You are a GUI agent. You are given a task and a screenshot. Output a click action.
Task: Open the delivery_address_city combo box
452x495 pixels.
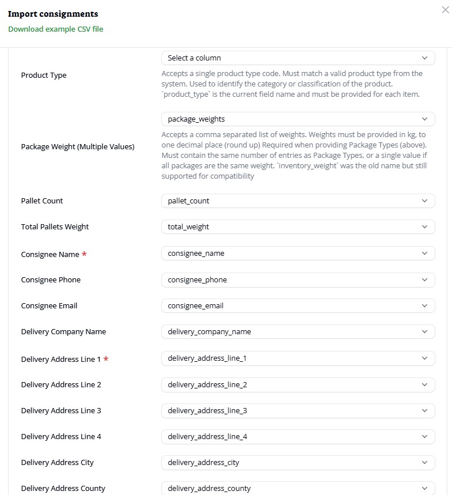(x=298, y=463)
